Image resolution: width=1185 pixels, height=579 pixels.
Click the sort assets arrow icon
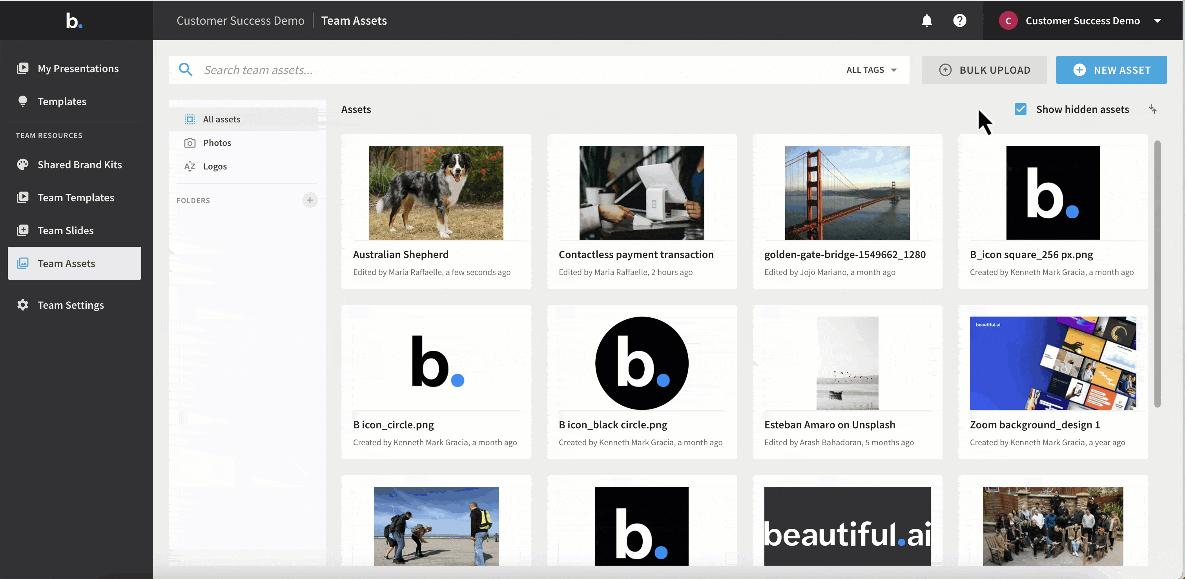click(1152, 109)
